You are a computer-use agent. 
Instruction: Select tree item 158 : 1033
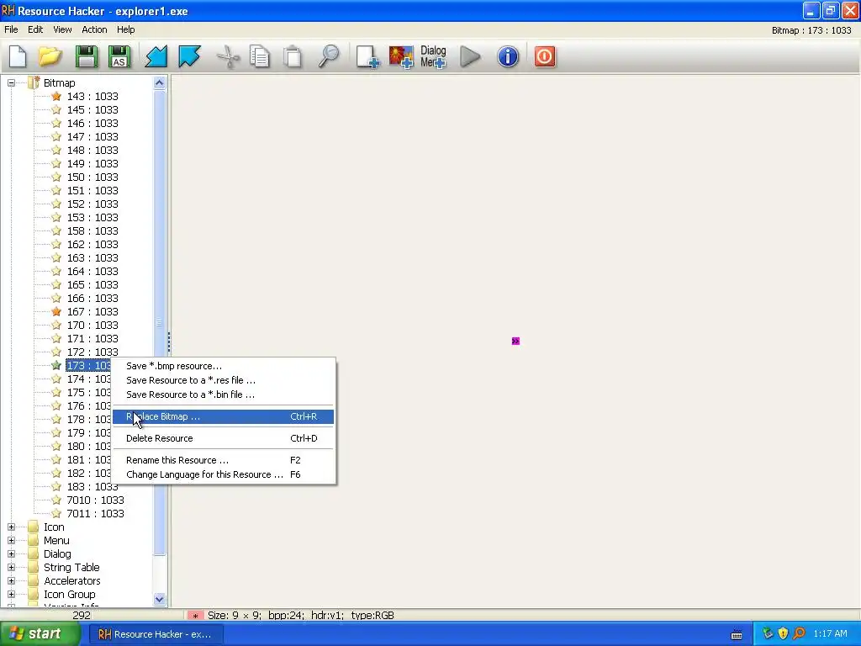click(92, 230)
